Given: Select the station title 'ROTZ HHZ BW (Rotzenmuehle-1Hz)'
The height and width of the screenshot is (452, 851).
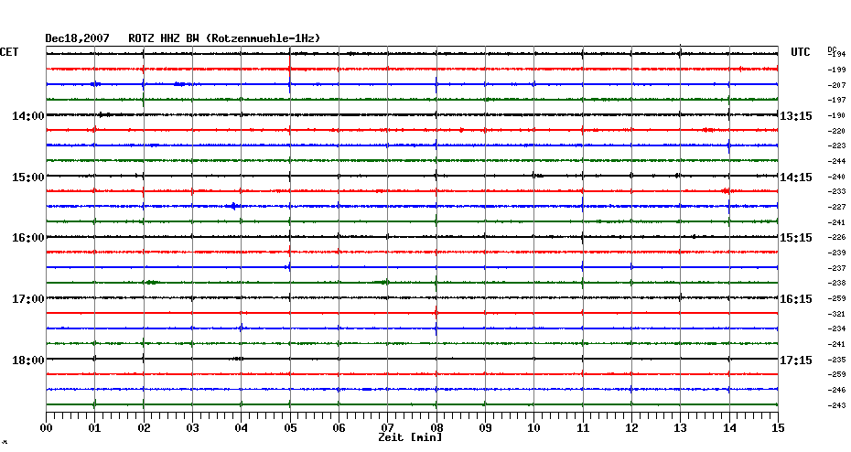Looking at the screenshot, I should point(224,38).
